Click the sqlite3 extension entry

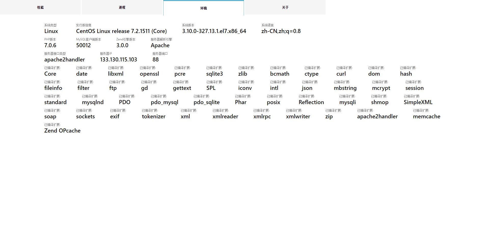(x=214, y=74)
